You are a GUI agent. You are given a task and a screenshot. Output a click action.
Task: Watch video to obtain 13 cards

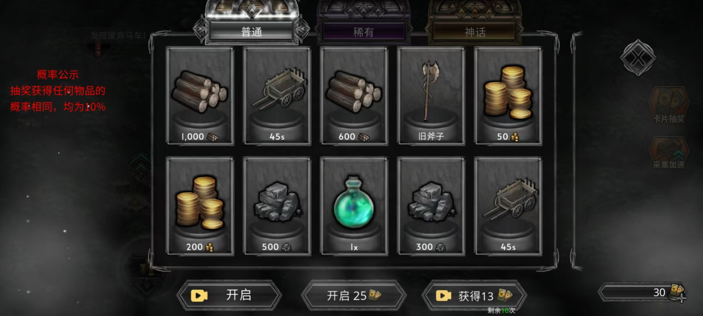tap(474, 296)
